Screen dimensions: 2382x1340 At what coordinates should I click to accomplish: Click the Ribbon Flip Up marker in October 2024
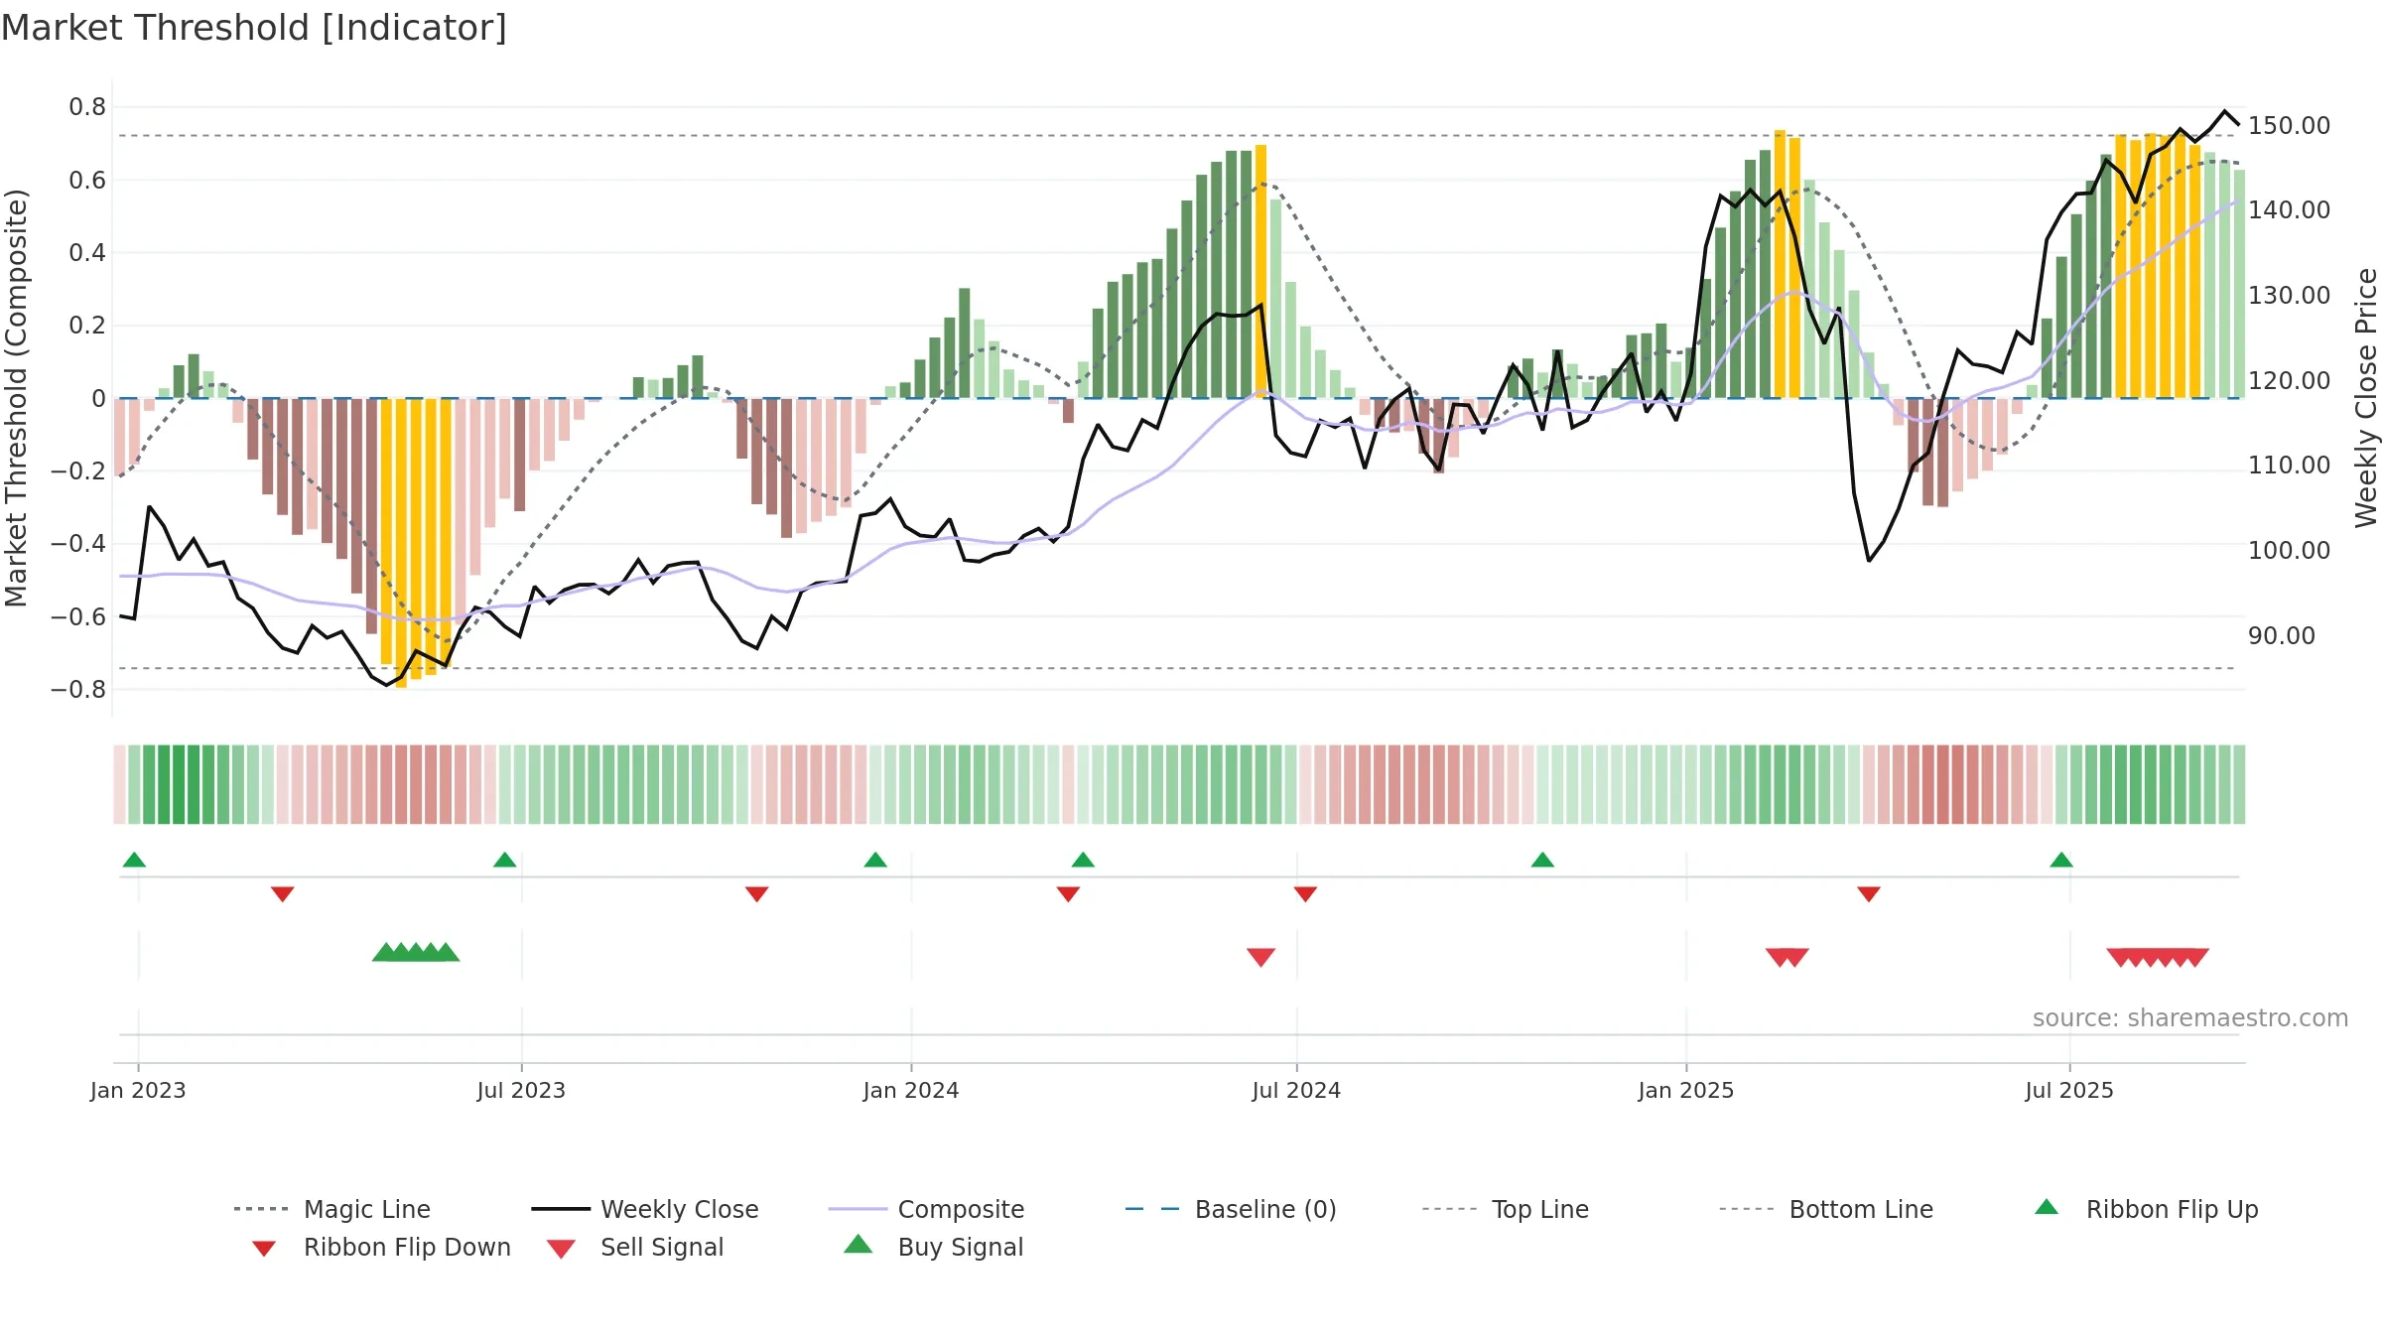(x=1542, y=860)
